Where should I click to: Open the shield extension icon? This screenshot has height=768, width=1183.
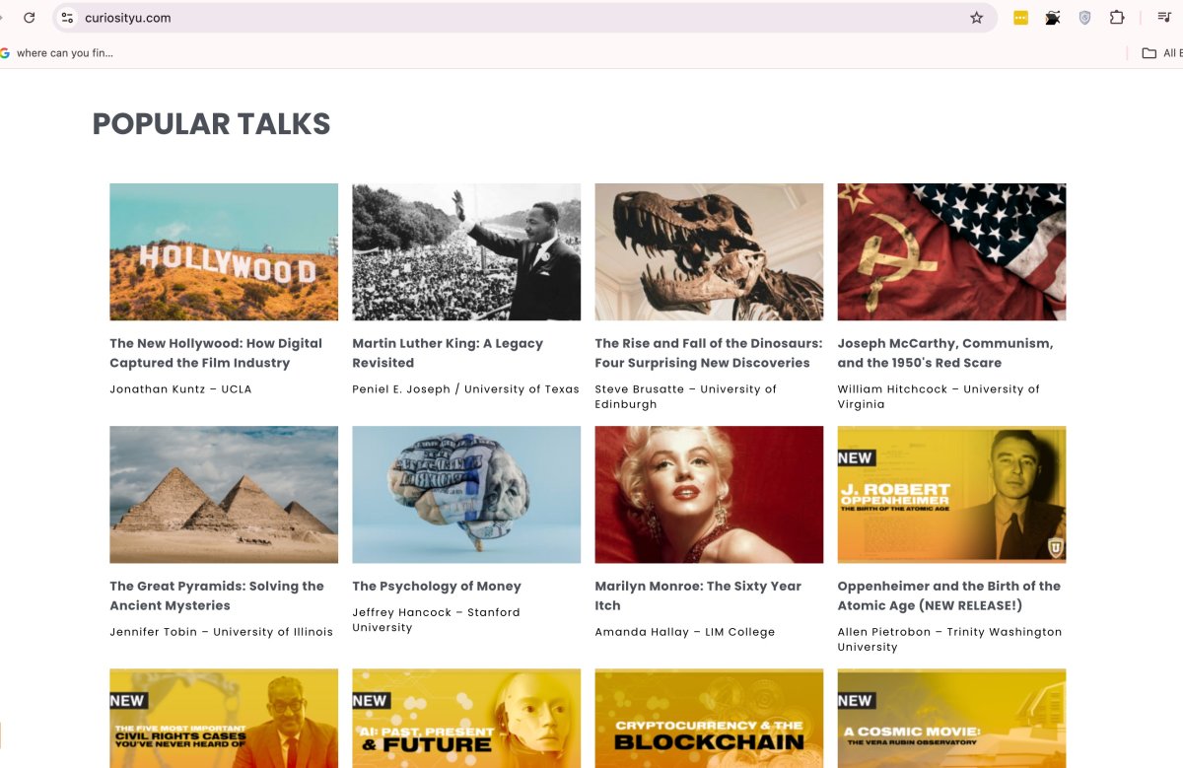(1084, 18)
